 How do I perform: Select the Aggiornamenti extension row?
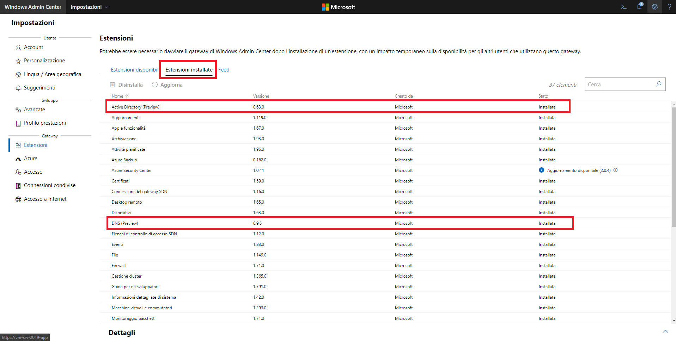385,117
